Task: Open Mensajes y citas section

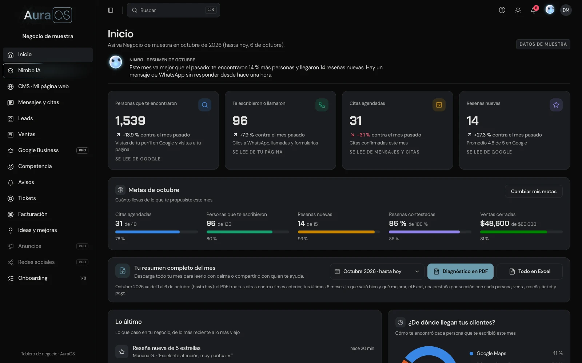Action: tap(48, 102)
